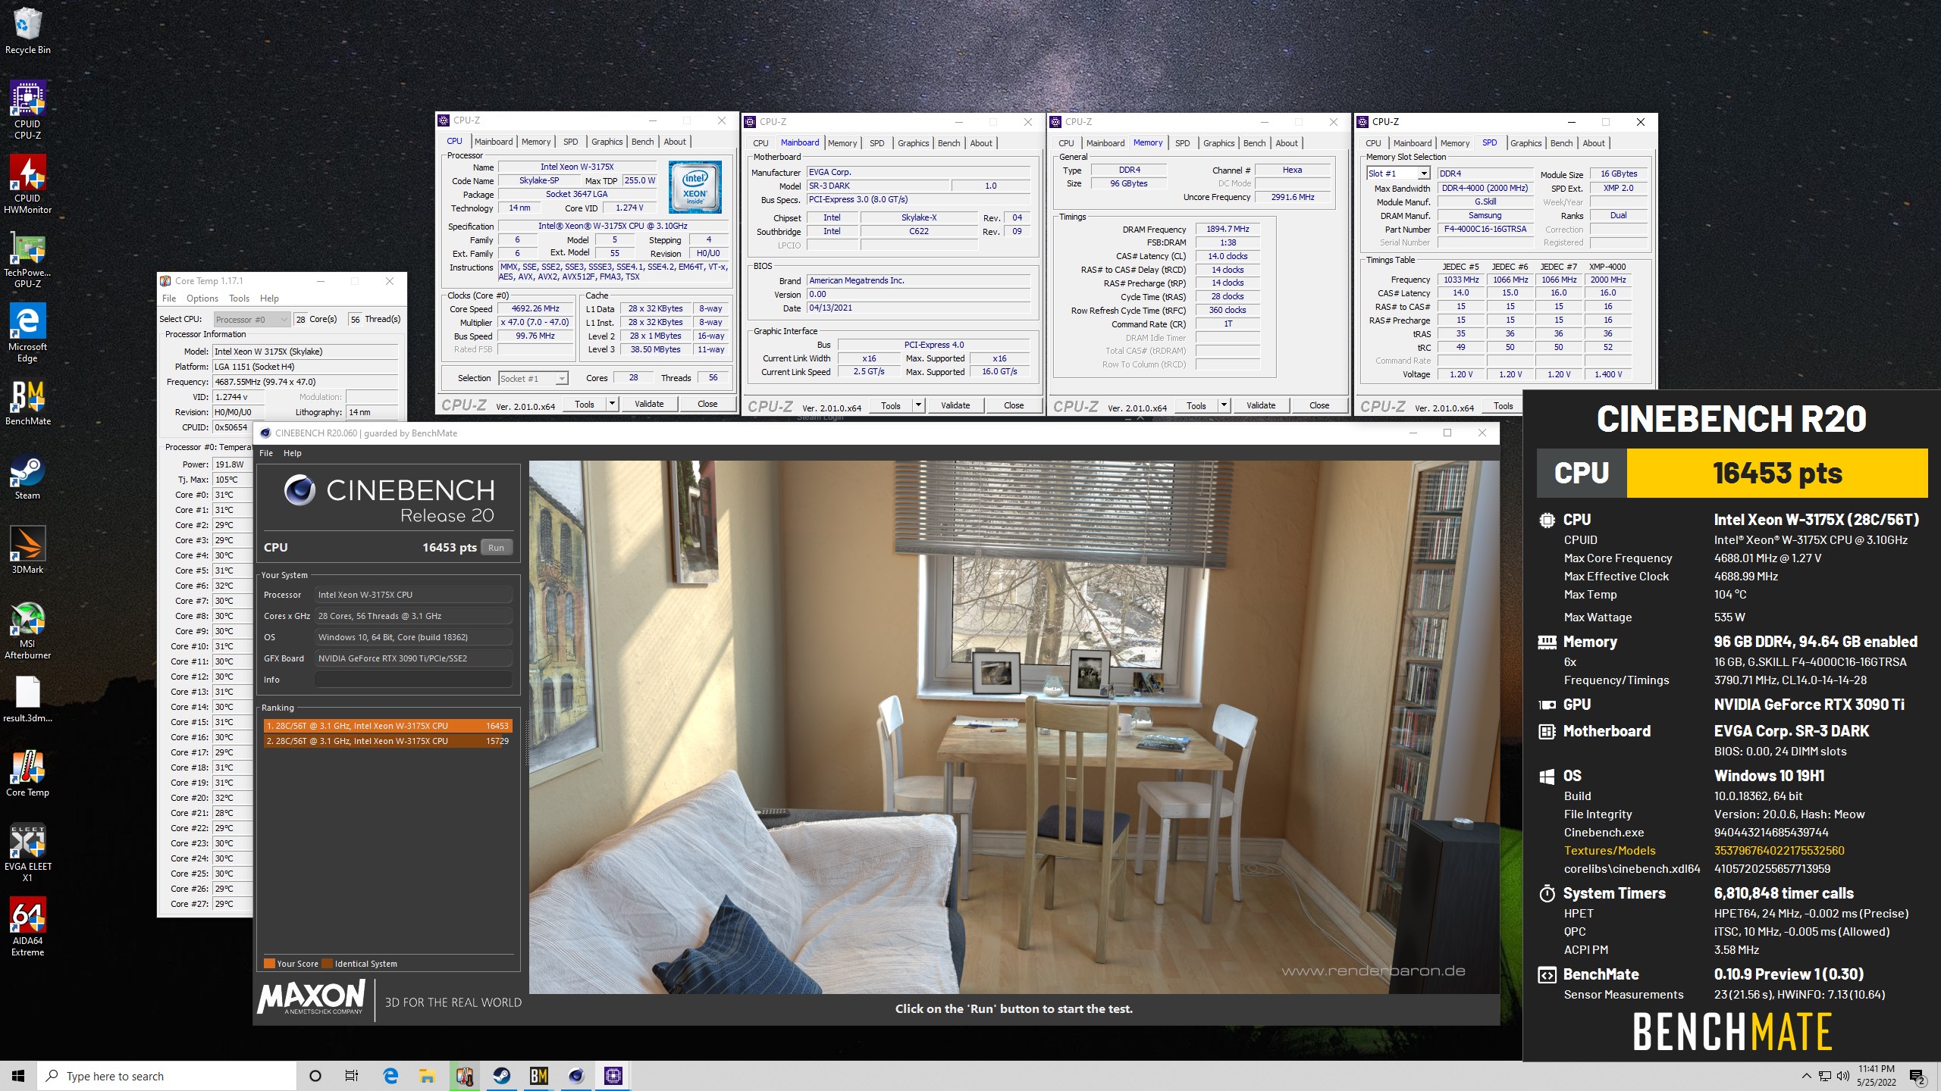Open the Tools menu in Core Temp

pyautogui.click(x=239, y=299)
